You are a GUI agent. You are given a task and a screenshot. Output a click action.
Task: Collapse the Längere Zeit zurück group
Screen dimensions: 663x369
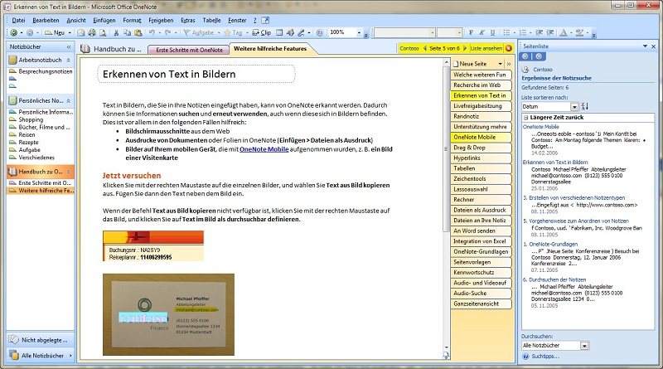coord(526,117)
